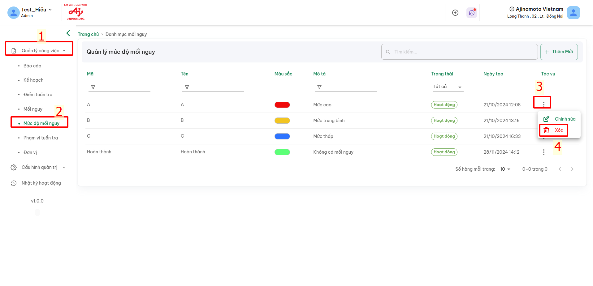This screenshot has width=593, height=286.
Task: Select Mức độ mối nguy sidebar item
Action: (41, 123)
